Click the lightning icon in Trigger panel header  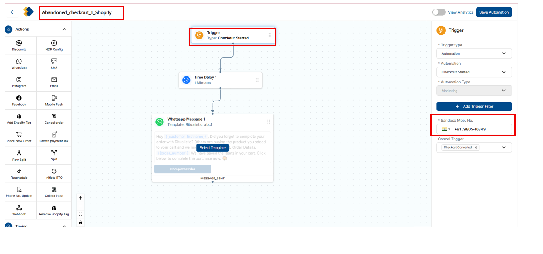tap(441, 30)
